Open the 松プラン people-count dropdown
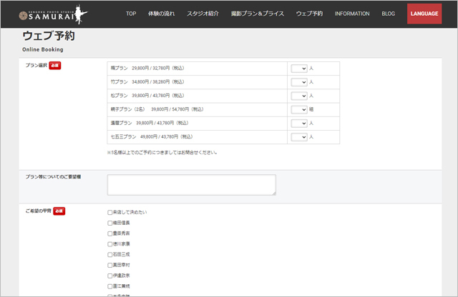Screen dimensions: 458x297 tap(299, 96)
